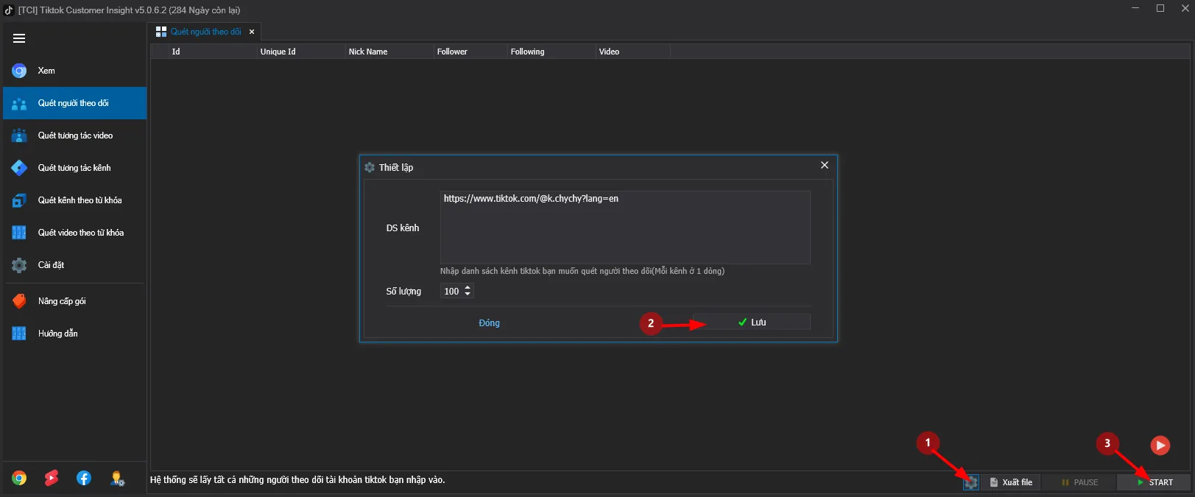Screen dimensions: 1195x497
Task: Click the 'Số lượng' label
Action: [x=403, y=292]
